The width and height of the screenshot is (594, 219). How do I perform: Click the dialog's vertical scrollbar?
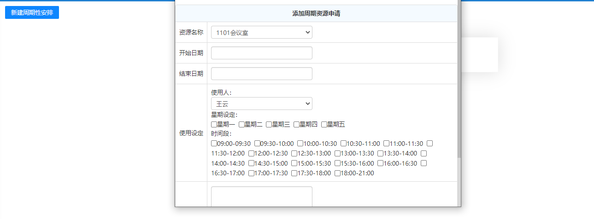459,92
